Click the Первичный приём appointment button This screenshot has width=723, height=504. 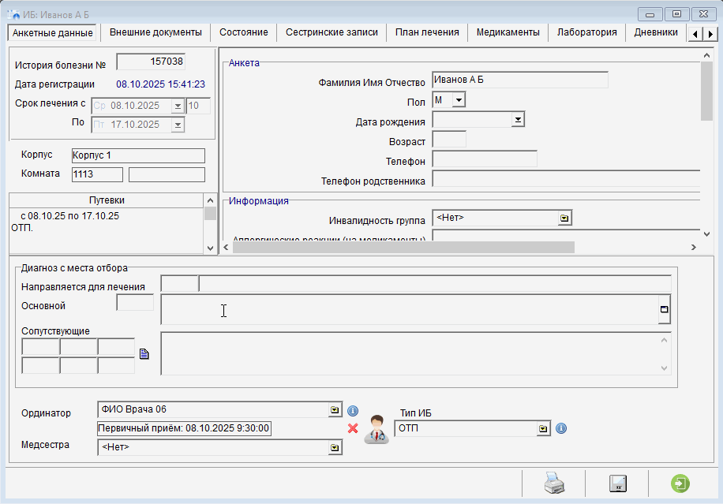[x=185, y=428]
